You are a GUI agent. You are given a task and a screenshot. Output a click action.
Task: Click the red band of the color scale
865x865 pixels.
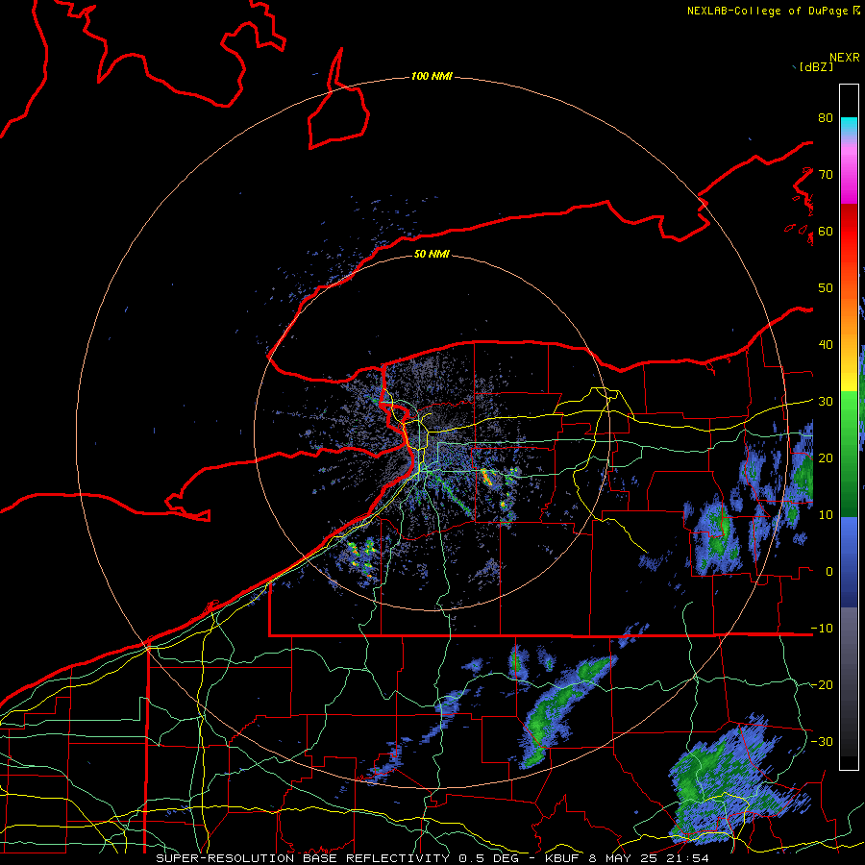pyautogui.click(x=849, y=232)
